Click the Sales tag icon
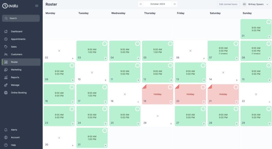Image resolution: width=272 pixels, height=149 pixels. [x=6, y=47]
